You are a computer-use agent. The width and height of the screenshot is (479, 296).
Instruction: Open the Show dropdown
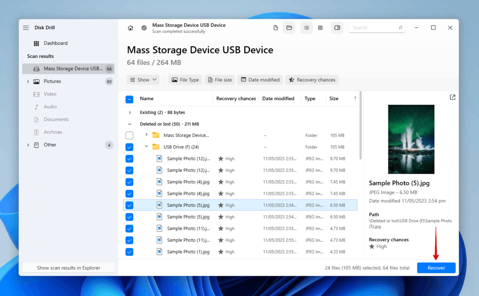point(143,80)
